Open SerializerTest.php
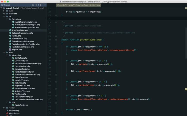Viewport: 187px width, 116px height. (x=22, y=91)
